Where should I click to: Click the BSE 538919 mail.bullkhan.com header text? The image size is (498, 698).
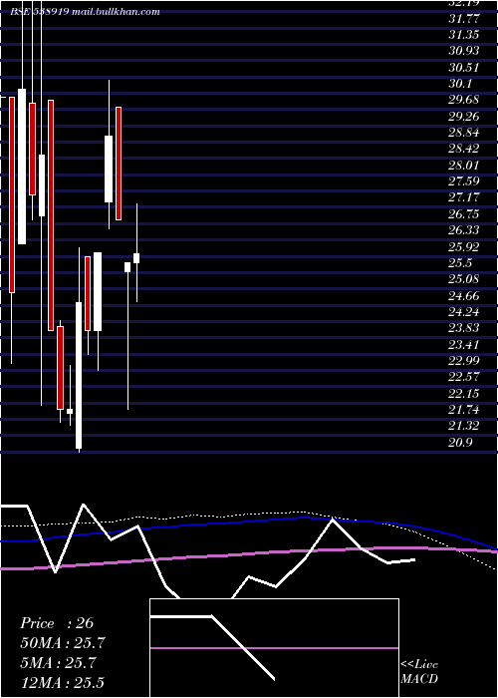[85, 12]
